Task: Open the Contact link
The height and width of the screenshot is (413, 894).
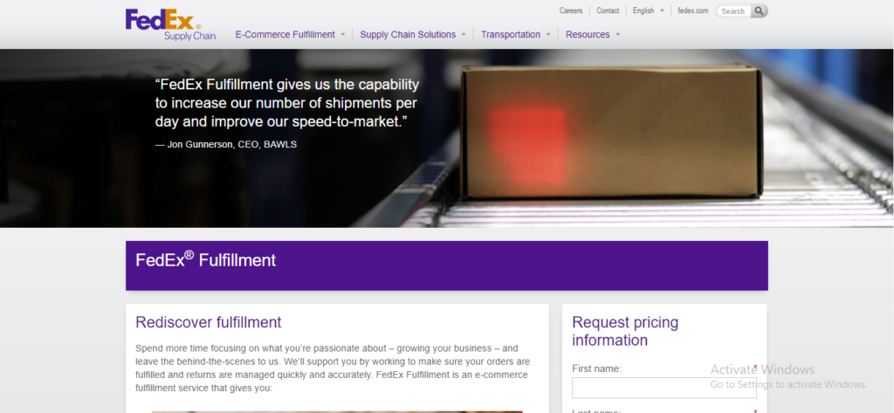Action: coord(608,10)
